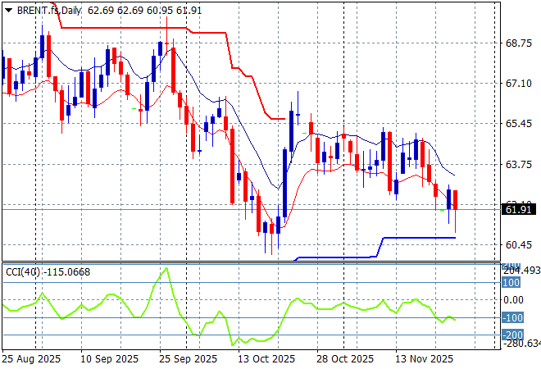Click the 65.45 price scale label

pos(519,123)
